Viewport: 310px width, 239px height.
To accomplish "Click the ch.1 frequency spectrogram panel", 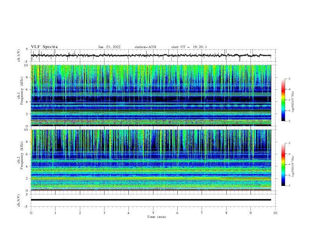I will [151, 95].
